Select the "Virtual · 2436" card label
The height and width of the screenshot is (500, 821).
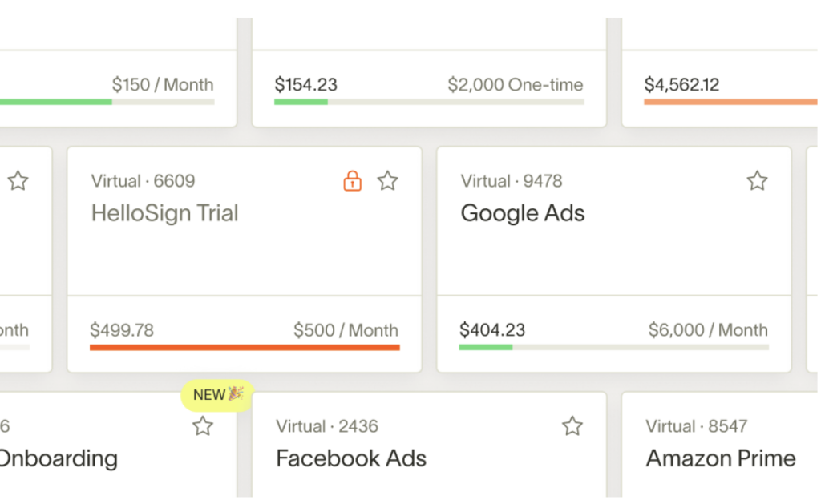pos(327,426)
